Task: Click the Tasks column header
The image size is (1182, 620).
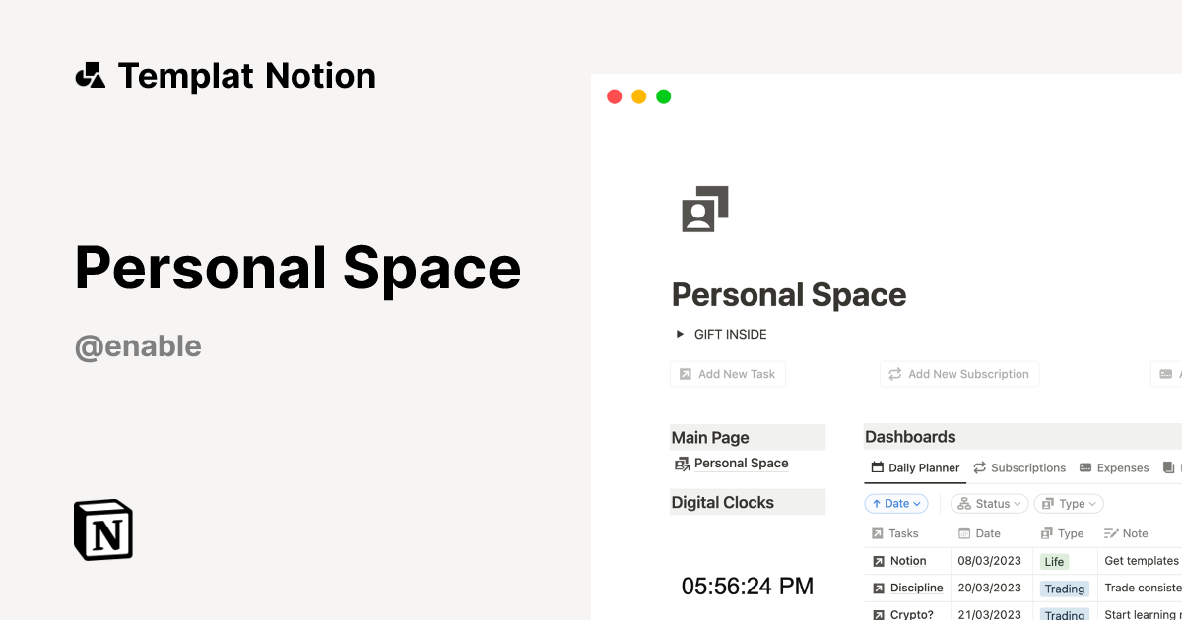Action: tap(895, 533)
